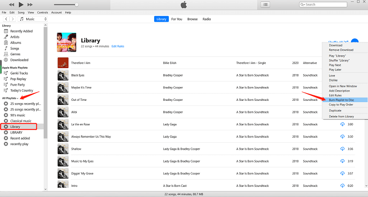Select Recently Added in sidebar
Viewport: 368px width, 197px height.
21,31
